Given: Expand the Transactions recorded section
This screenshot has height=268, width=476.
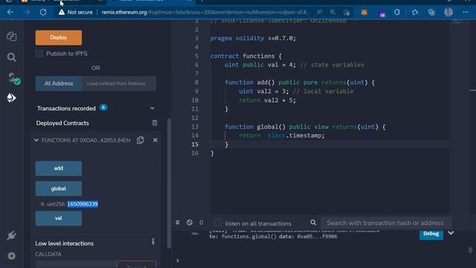Looking at the screenshot, I should point(152,108).
